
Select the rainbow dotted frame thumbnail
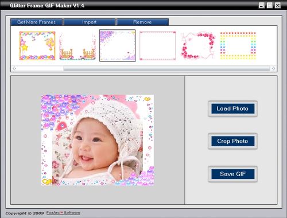pyautogui.click(x=238, y=46)
